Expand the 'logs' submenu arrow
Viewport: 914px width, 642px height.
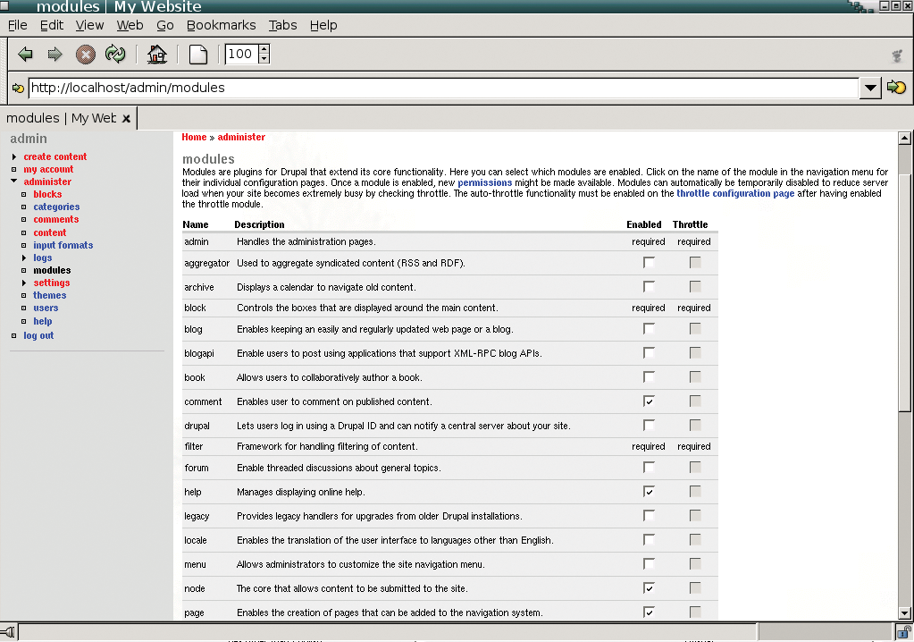24,258
